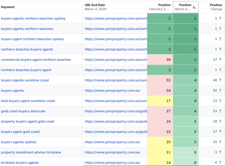Click position change value 6

point(216,163)
